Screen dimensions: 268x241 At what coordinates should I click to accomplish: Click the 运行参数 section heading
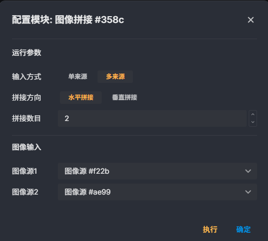click(27, 53)
